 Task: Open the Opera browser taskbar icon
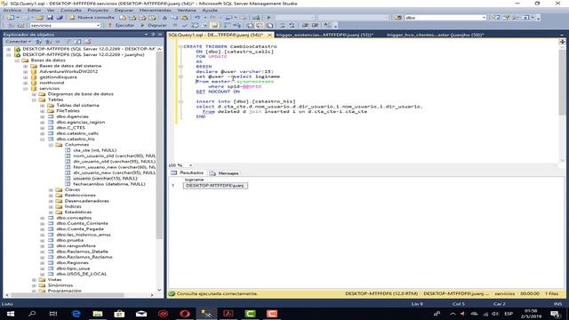[185, 314]
